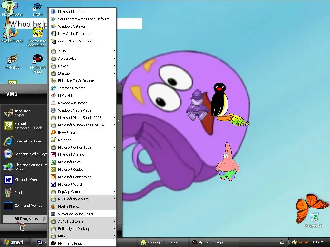
Task: Launch Microsoft Excel
Action: (82, 162)
